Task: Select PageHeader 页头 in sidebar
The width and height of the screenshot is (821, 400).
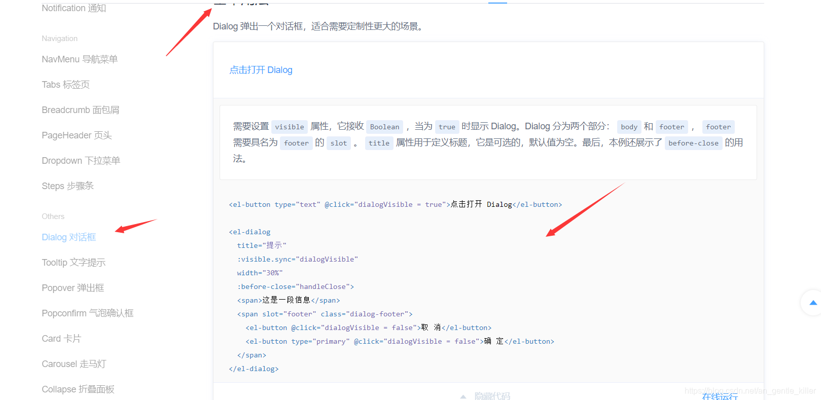Action: click(77, 135)
